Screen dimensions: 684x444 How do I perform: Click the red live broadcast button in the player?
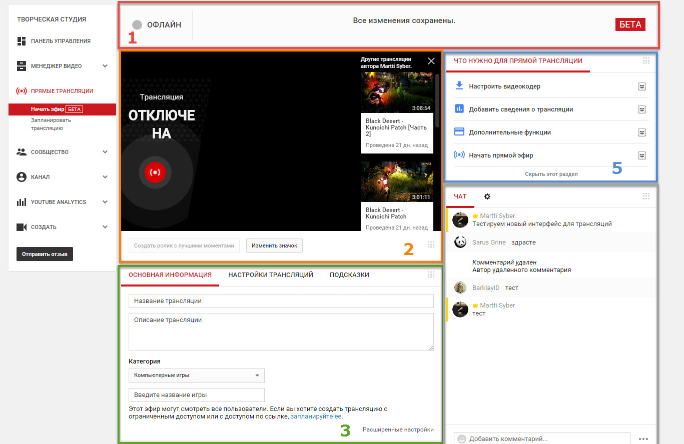click(x=155, y=172)
